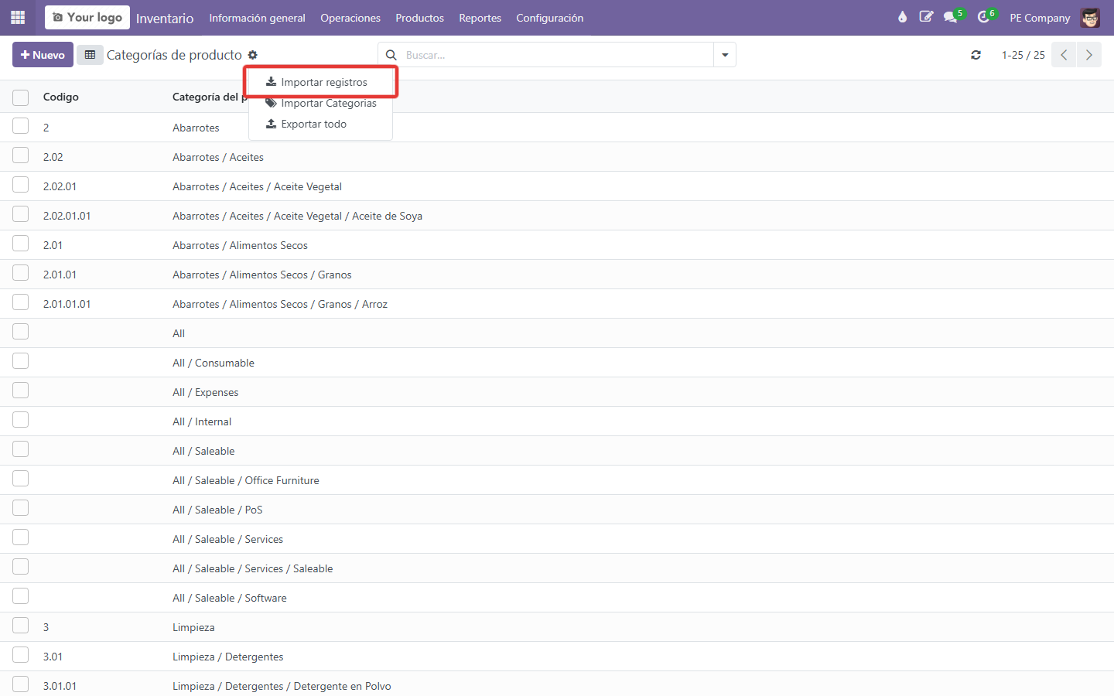Click the user avatar thumbnail
Viewport: 1114px width, 696px height.
1090,18
